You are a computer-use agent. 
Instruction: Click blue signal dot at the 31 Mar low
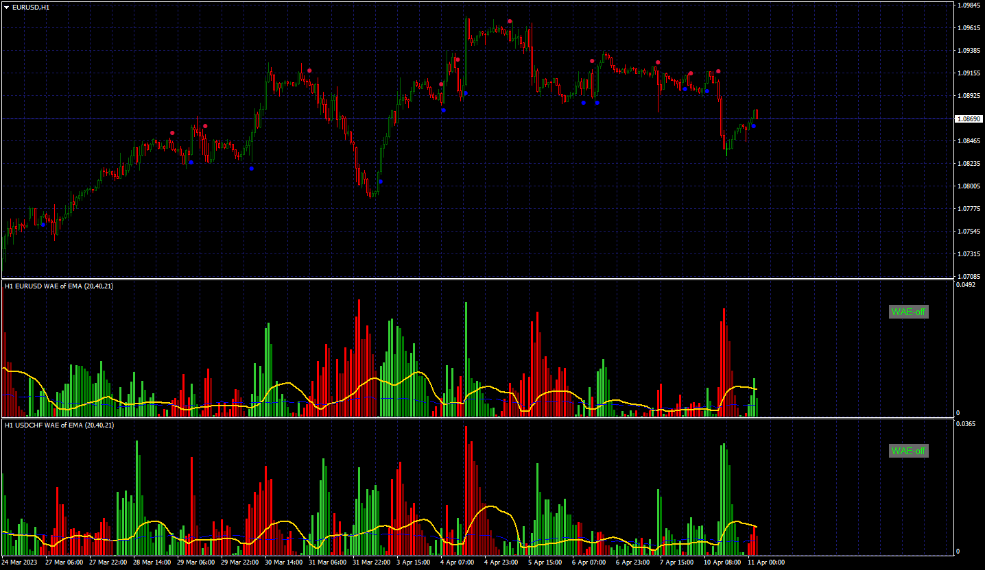click(381, 182)
